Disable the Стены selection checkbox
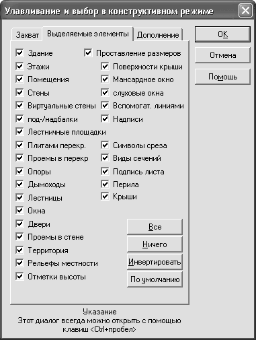The height and width of the screenshot is (340, 256). click(19, 92)
